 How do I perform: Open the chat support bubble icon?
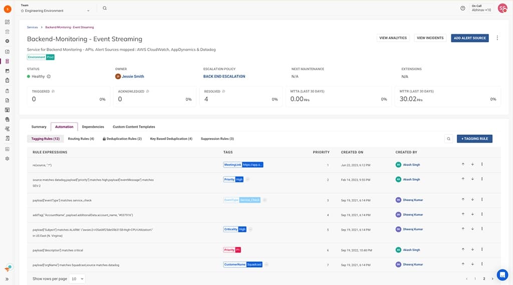(502, 275)
